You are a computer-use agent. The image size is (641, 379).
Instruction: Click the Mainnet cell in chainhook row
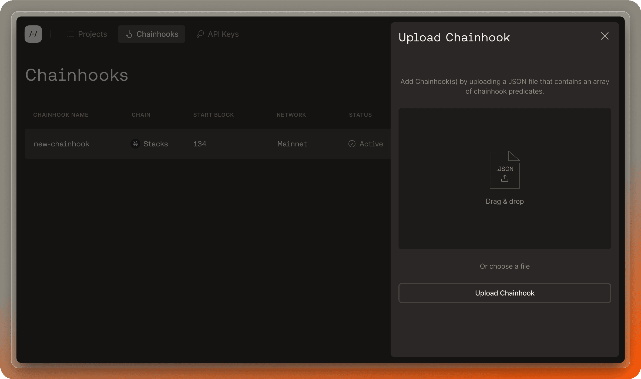coord(292,144)
